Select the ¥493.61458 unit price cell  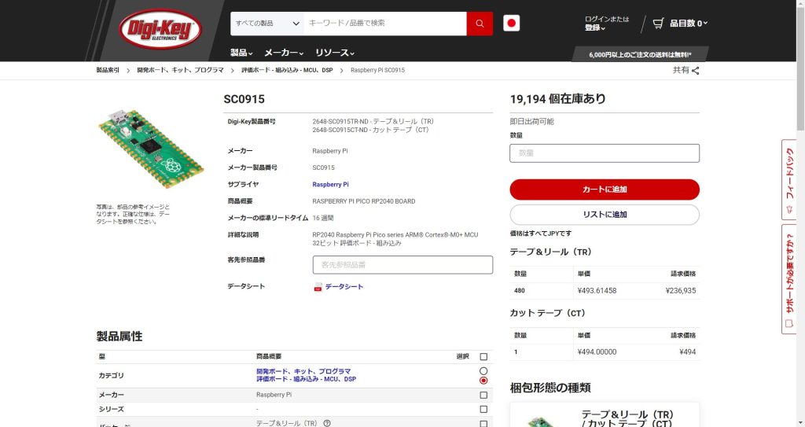(597, 291)
